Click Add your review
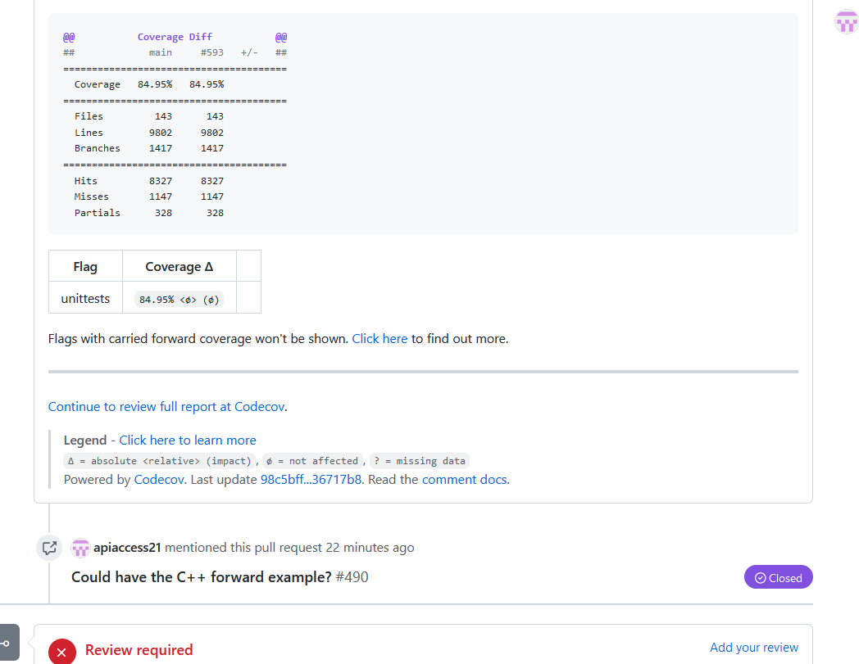859x664 pixels. [754, 647]
